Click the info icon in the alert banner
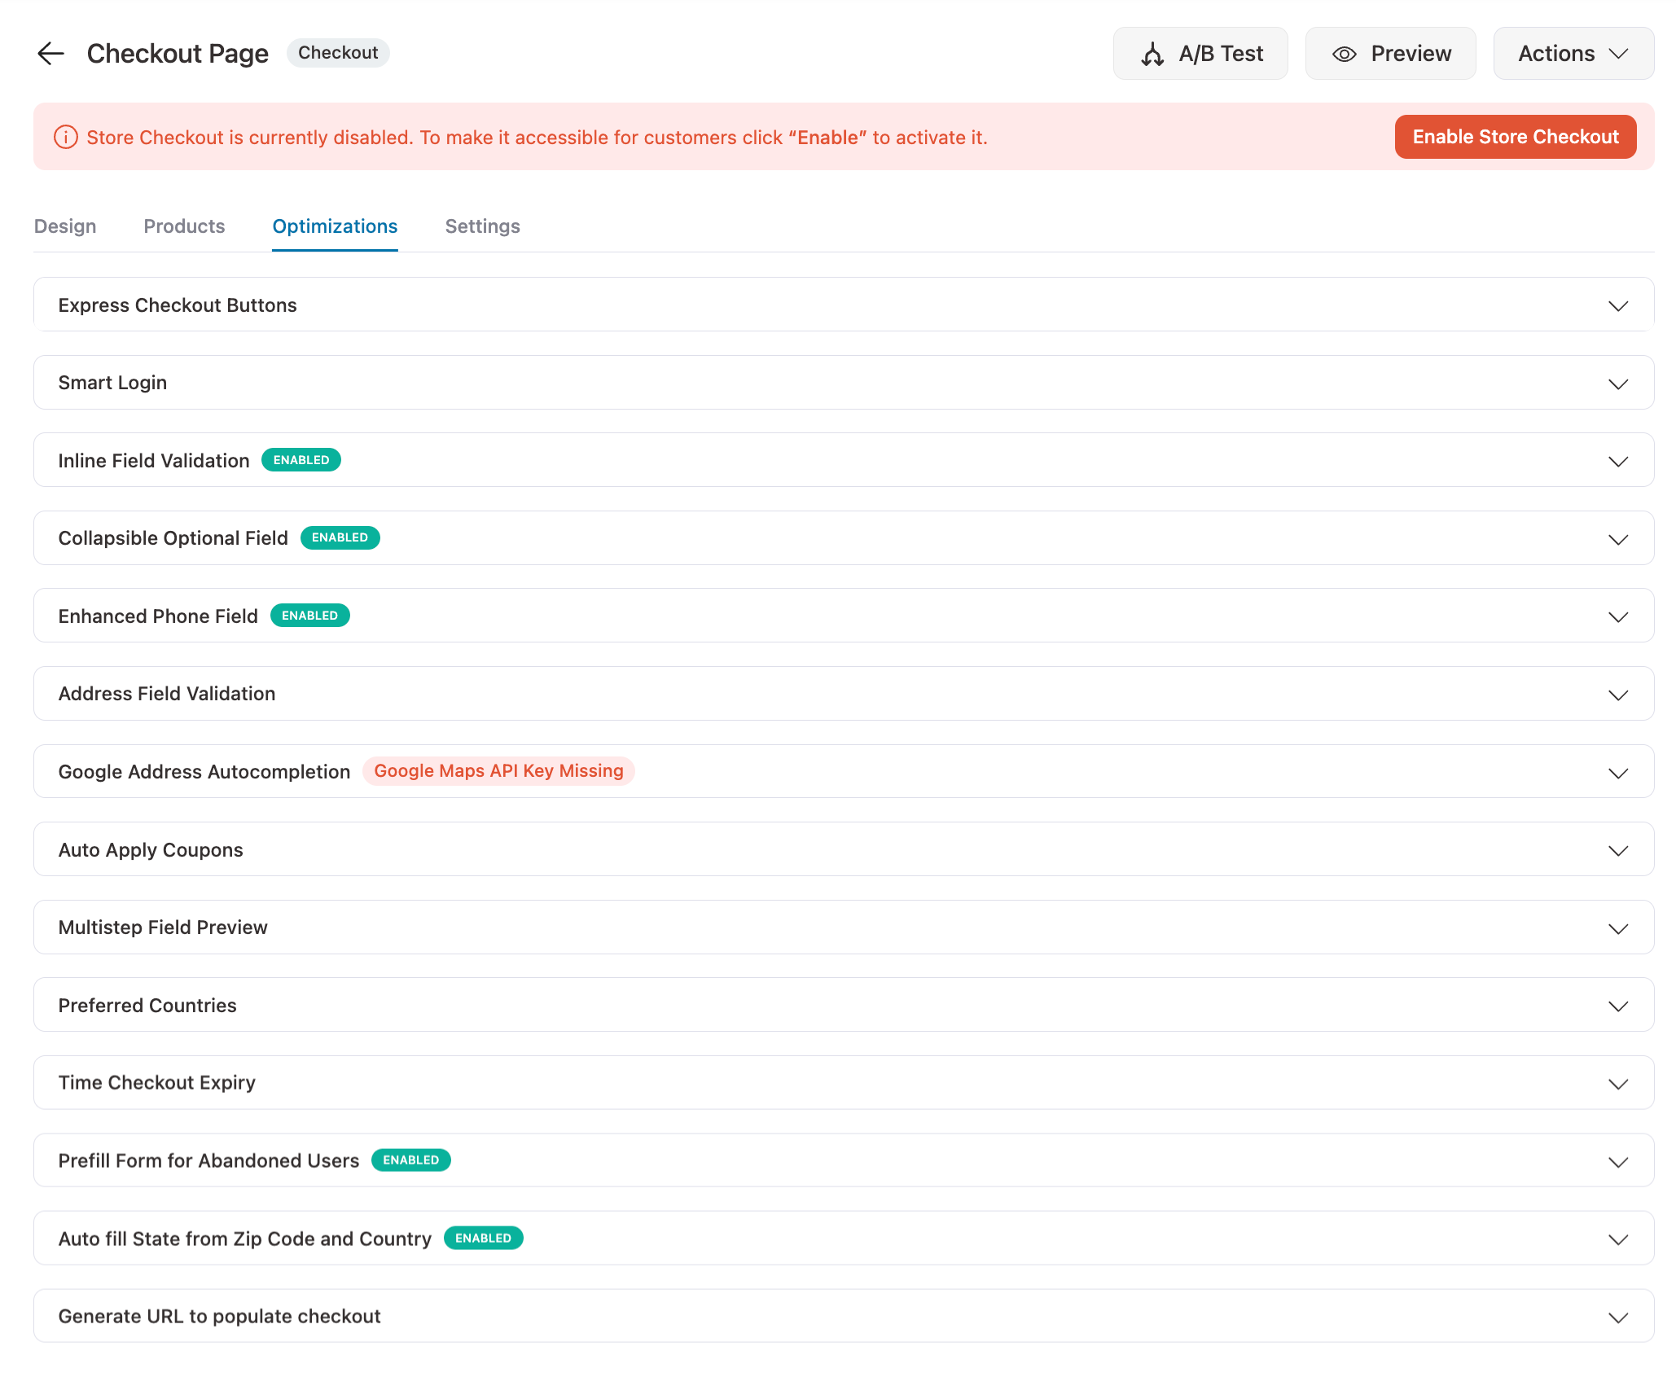Image resolution: width=1676 pixels, height=1390 pixels. tap(65, 138)
